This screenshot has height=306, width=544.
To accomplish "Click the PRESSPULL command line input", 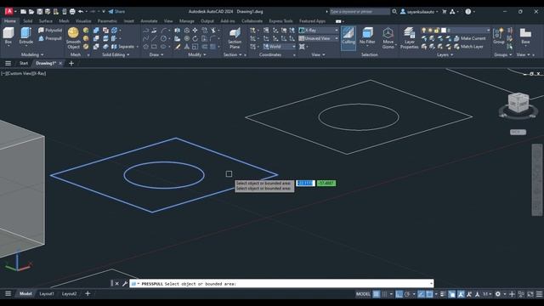I will 281,283.
